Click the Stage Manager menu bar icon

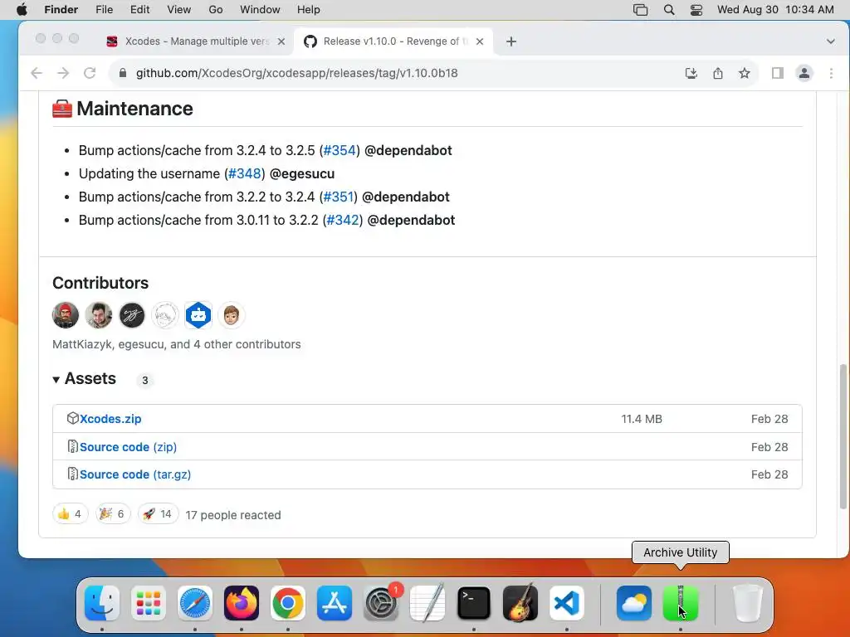(x=640, y=10)
